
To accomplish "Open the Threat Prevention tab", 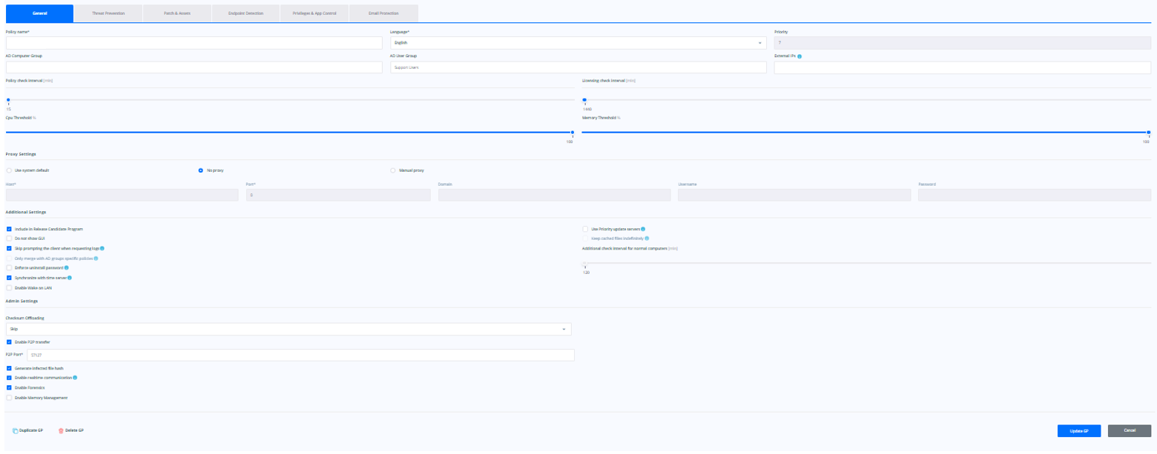I will coord(108,13).
